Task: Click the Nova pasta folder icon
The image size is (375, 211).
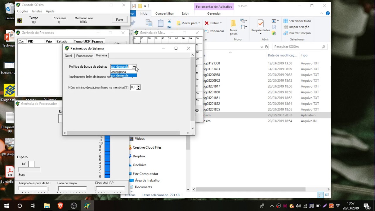Action: click(233, 24)
